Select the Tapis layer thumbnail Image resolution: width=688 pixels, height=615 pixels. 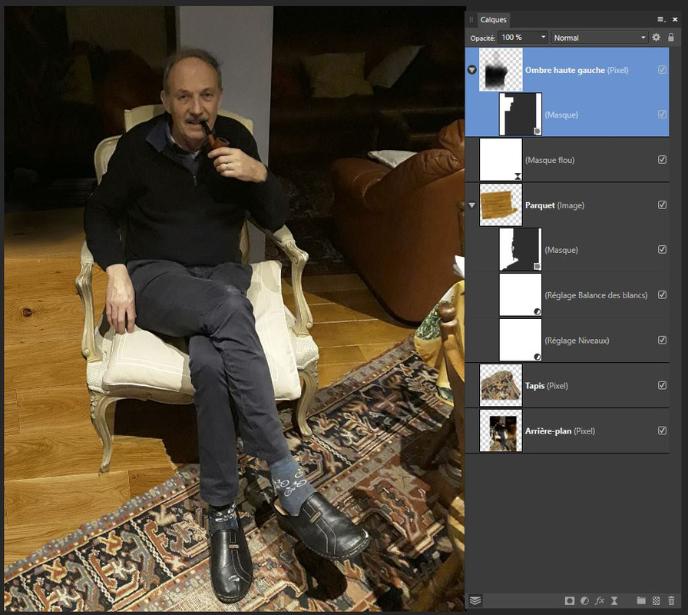501,385
